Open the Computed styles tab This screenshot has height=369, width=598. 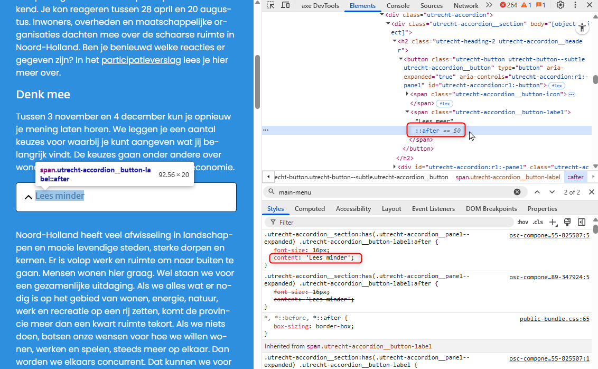click(310, 209)
